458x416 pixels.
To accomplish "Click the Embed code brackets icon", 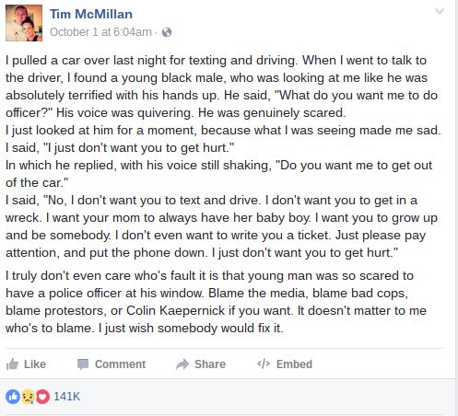I will (x=264, y=364).
